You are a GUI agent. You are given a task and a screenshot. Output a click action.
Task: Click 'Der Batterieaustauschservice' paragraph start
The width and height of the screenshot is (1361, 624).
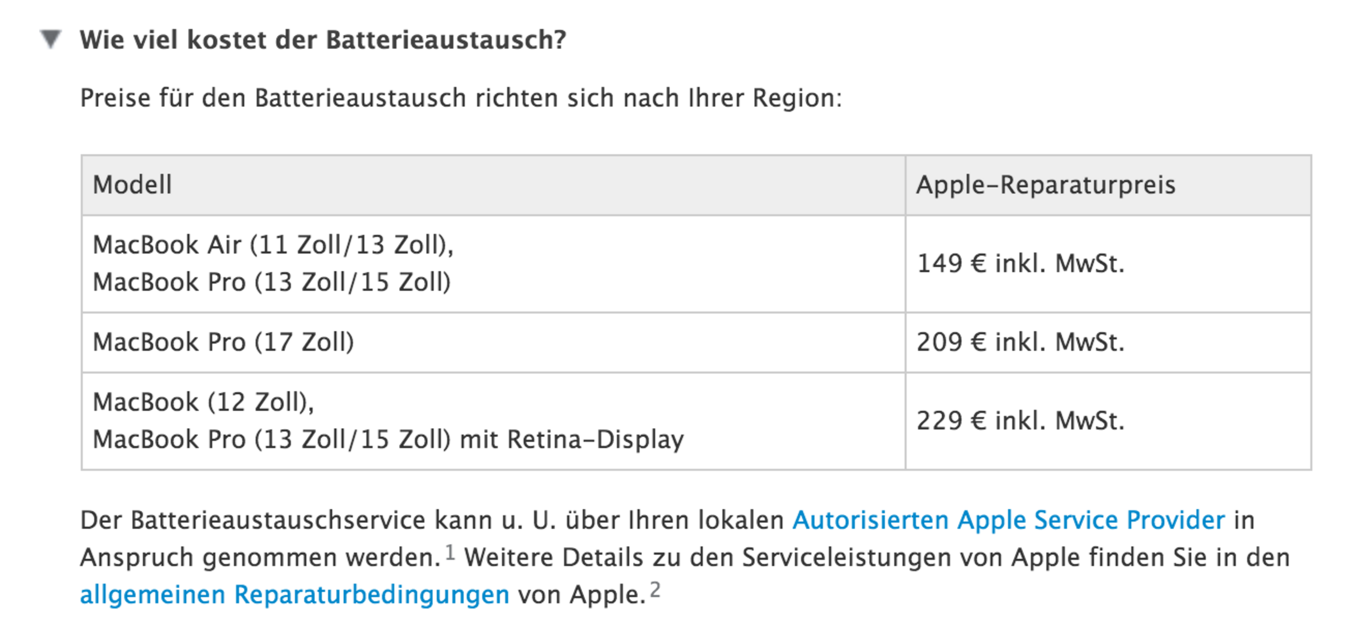pos(253,520)
